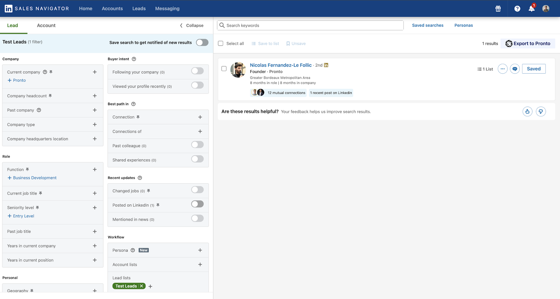Viewport: 560px width, 299px height.
Task: Click the help icon beside Recent updates
Action: (140, 178)
